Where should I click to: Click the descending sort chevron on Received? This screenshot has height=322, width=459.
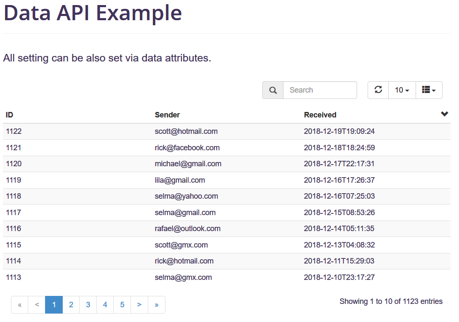pyautogui.click(x=444, y=114)
